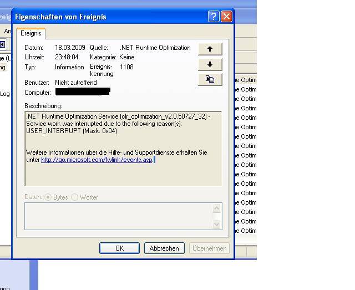
Task: Confirm with the OK button
Action: point(120,248)
